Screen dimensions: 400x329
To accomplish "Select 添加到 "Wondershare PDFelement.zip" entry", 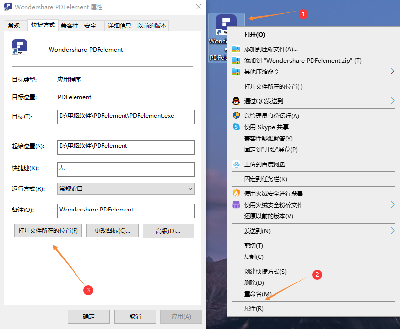I will (313, 60).
